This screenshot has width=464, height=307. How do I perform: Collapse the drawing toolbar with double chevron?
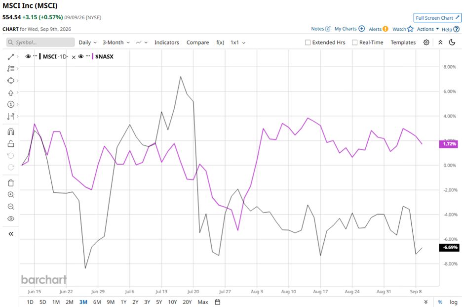click(x=11, y=234)
